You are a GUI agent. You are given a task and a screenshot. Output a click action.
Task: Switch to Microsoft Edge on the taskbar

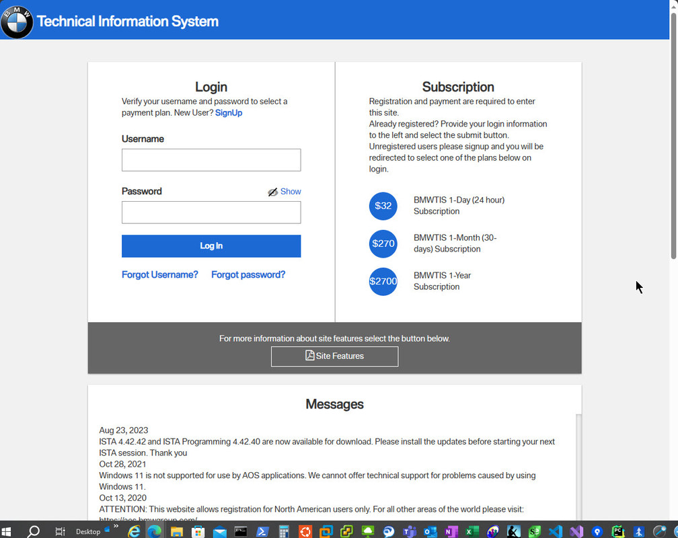pyautogui.click(x=155, y=531)
